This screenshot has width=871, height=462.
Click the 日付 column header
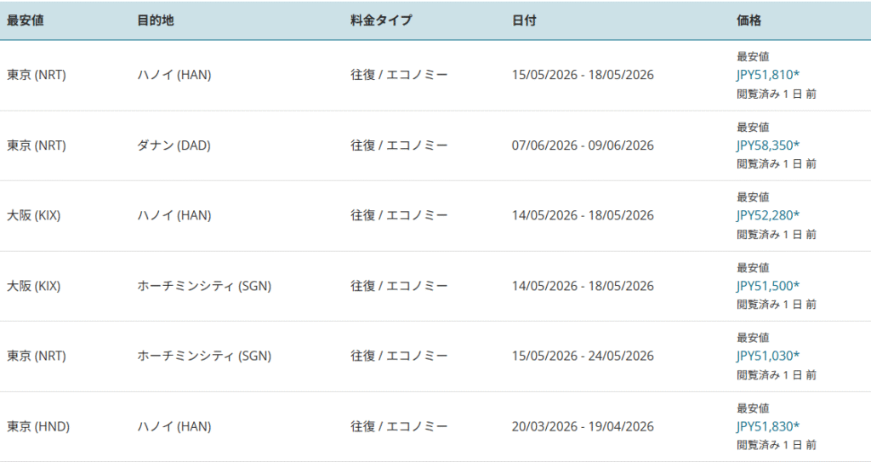coord(524,20)
